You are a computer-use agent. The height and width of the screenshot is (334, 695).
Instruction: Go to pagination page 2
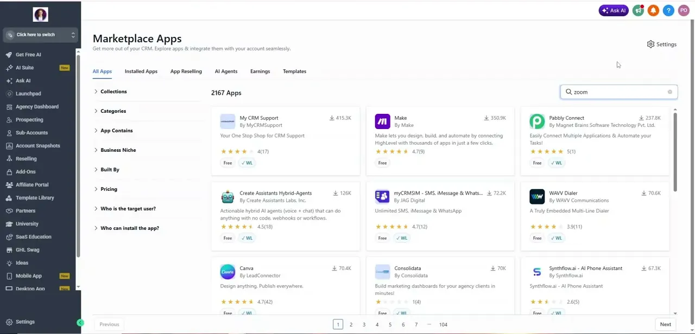(x=351, y=325)
